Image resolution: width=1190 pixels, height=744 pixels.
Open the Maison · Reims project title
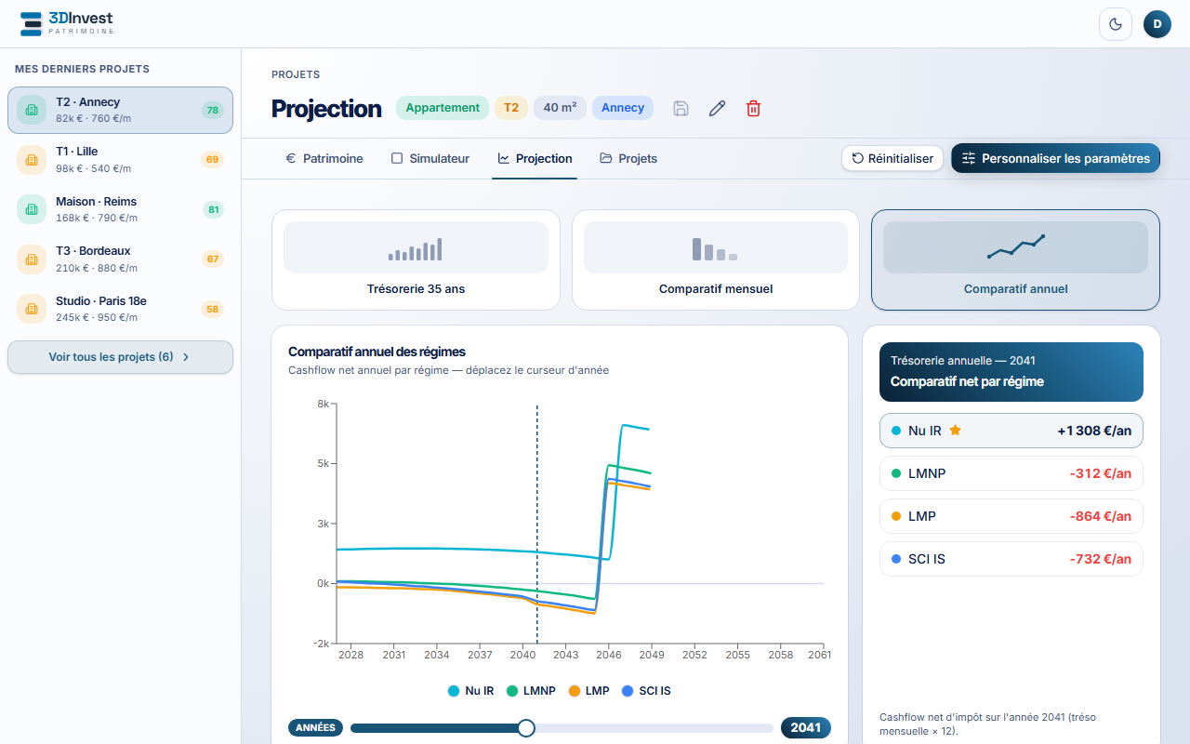point(96,202)
